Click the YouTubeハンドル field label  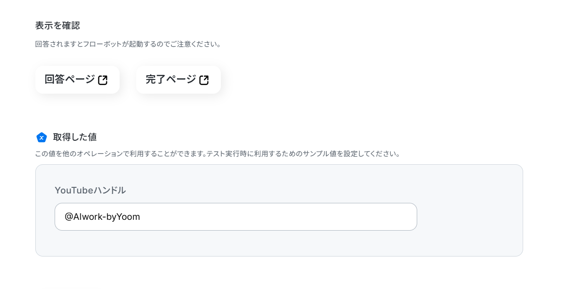pos(90,190)
